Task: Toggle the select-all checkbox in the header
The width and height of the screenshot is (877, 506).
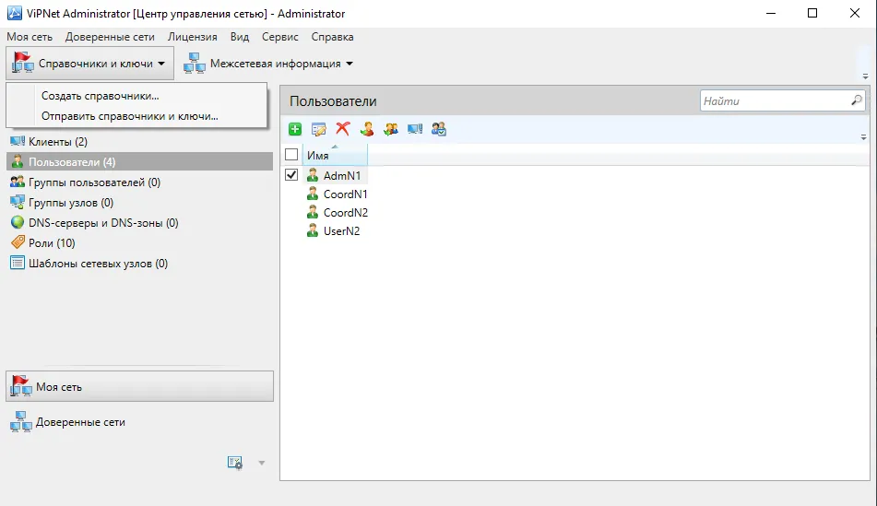Action: [x=291, y=155]
